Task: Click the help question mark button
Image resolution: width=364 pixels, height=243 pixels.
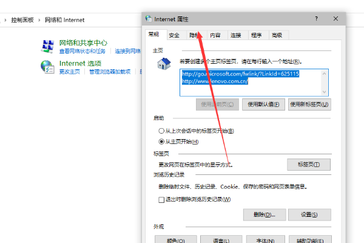Action: pyautogui.click(x=316, y=19)
